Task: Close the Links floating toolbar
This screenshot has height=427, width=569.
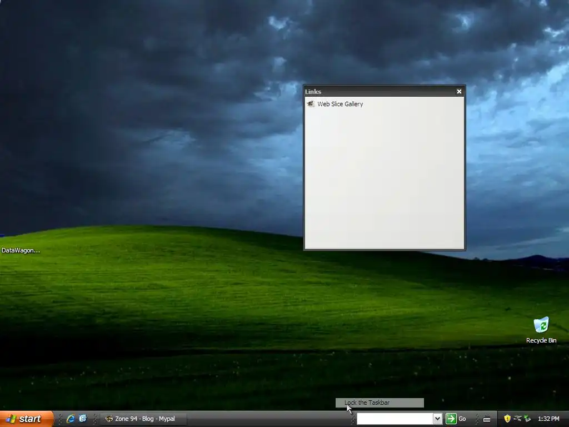Action: click(x=459, y=92)
